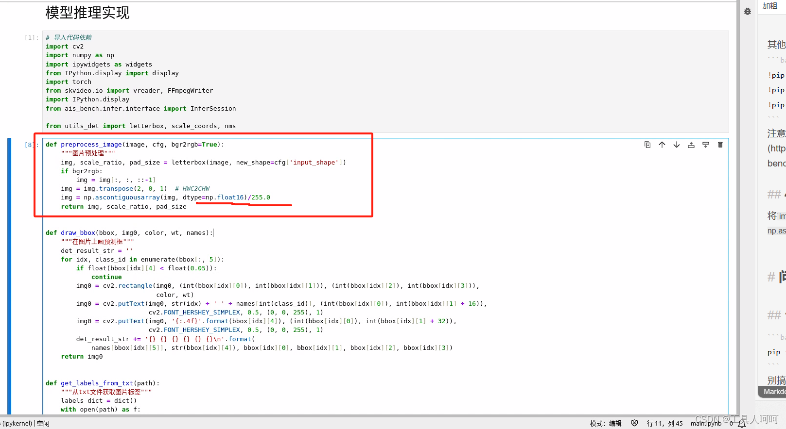Image resolution: width=786 pixels, height=429 pixels.
Task: Click the 'labels_dict = dict()' line
Action: click(99, 401)
